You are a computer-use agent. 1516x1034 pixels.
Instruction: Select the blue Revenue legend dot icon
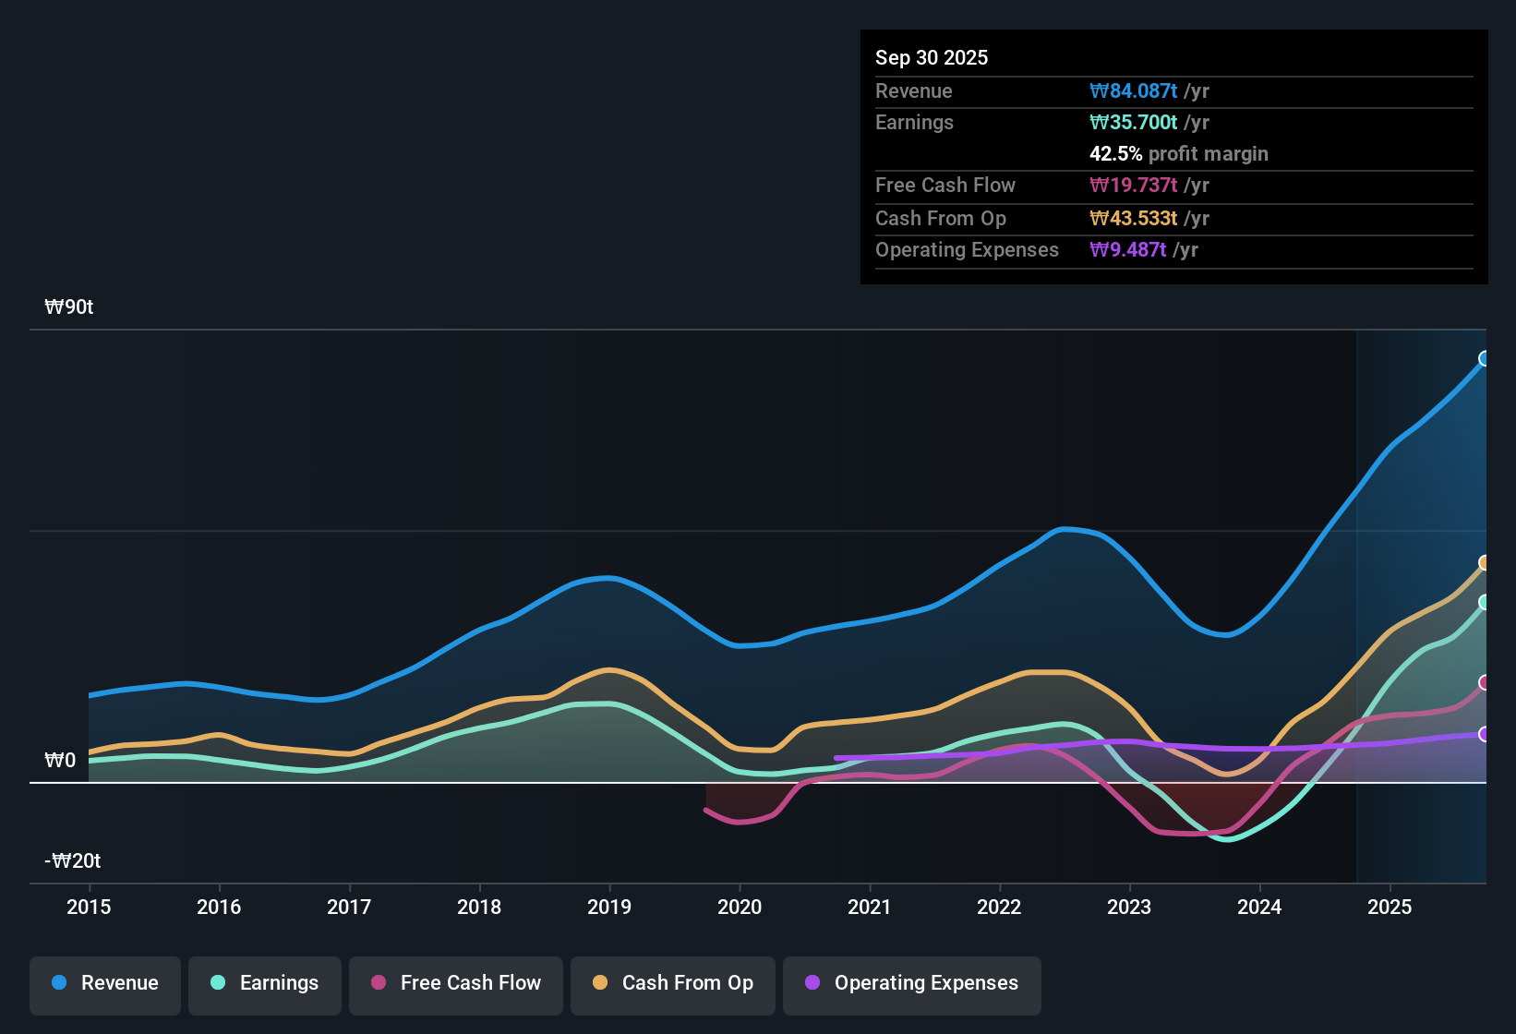coord(58,983)
